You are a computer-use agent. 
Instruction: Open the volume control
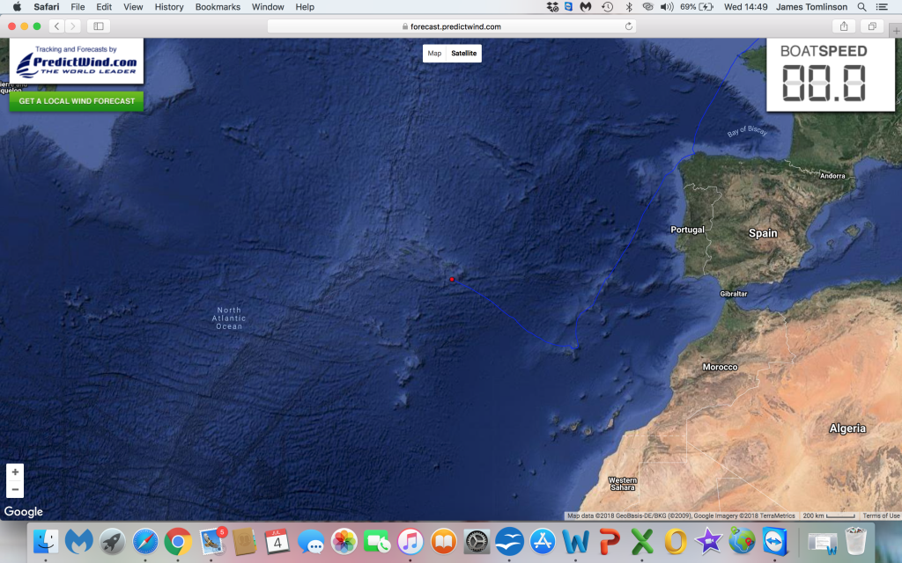point(667,7)
